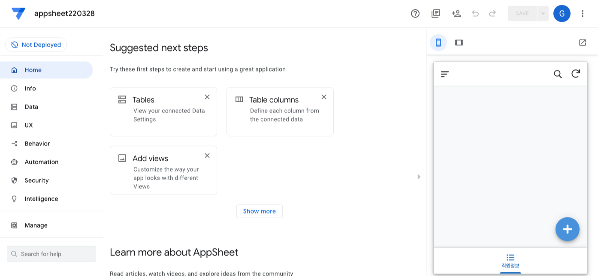This screenshot has height=276, width=598.
Task: Dismiss the Table columns card
Action: tap(324, 97)
